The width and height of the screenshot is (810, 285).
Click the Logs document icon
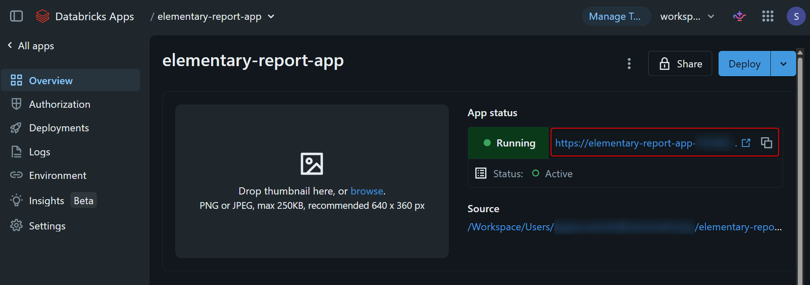tap(16, 152)
